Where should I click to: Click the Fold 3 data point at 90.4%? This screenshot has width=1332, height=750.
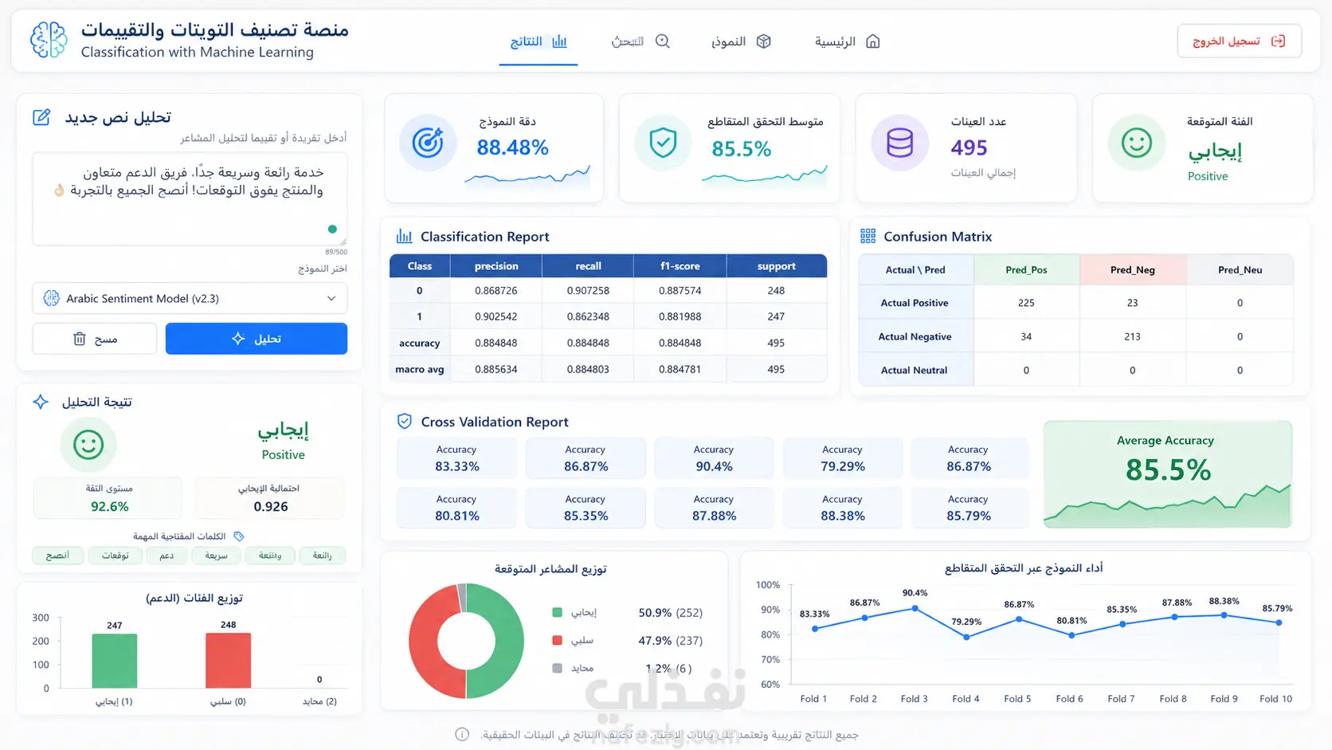coord(915,608)
